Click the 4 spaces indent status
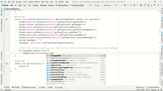 point(154,90)
